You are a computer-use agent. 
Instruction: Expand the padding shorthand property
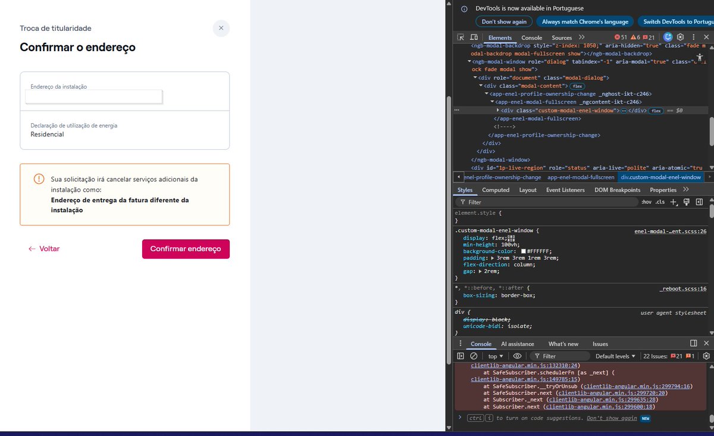pos(493,258)
